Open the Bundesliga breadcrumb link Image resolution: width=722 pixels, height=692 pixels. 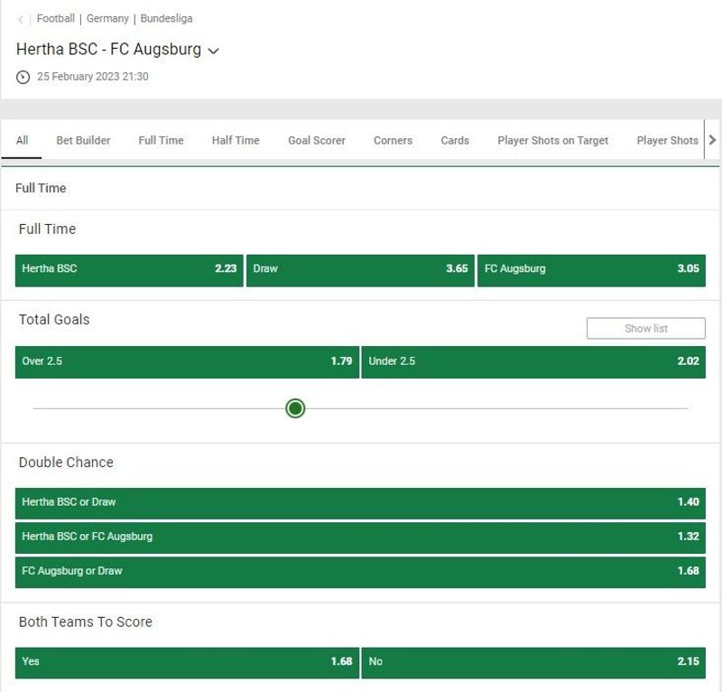166,18
